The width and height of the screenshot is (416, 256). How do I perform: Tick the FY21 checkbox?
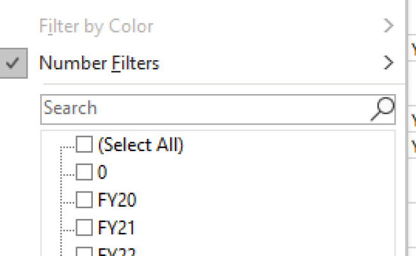tap(84, 227)
